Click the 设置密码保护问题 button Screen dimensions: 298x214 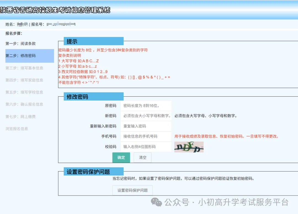[132, 190]
